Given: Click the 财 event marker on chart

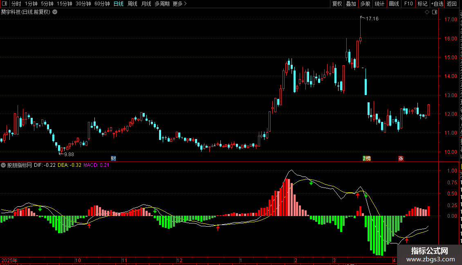Looking at the screenshot, I should point(113,158).
